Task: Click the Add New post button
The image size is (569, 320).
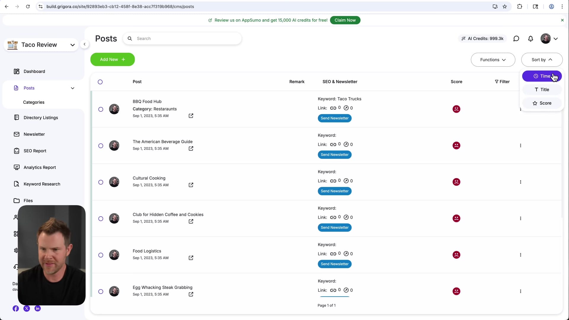Action: click(112, 59)
